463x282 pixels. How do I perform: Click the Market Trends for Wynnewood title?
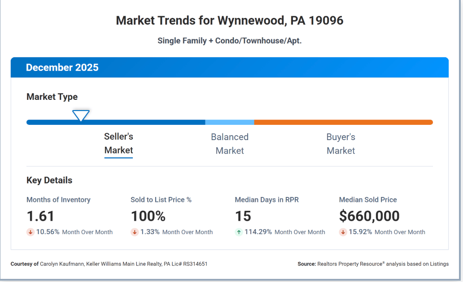click(229, 21)
